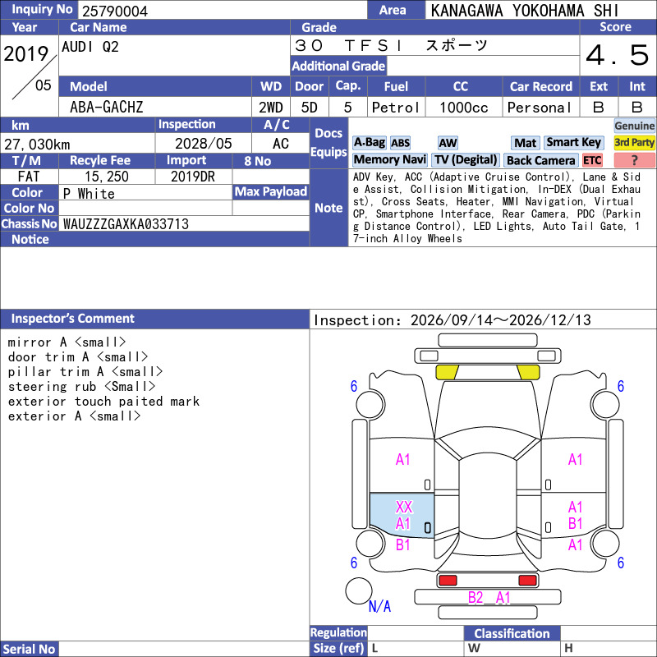Click the red ETC badge
The image size is (657, 657).
click(592, 160)
